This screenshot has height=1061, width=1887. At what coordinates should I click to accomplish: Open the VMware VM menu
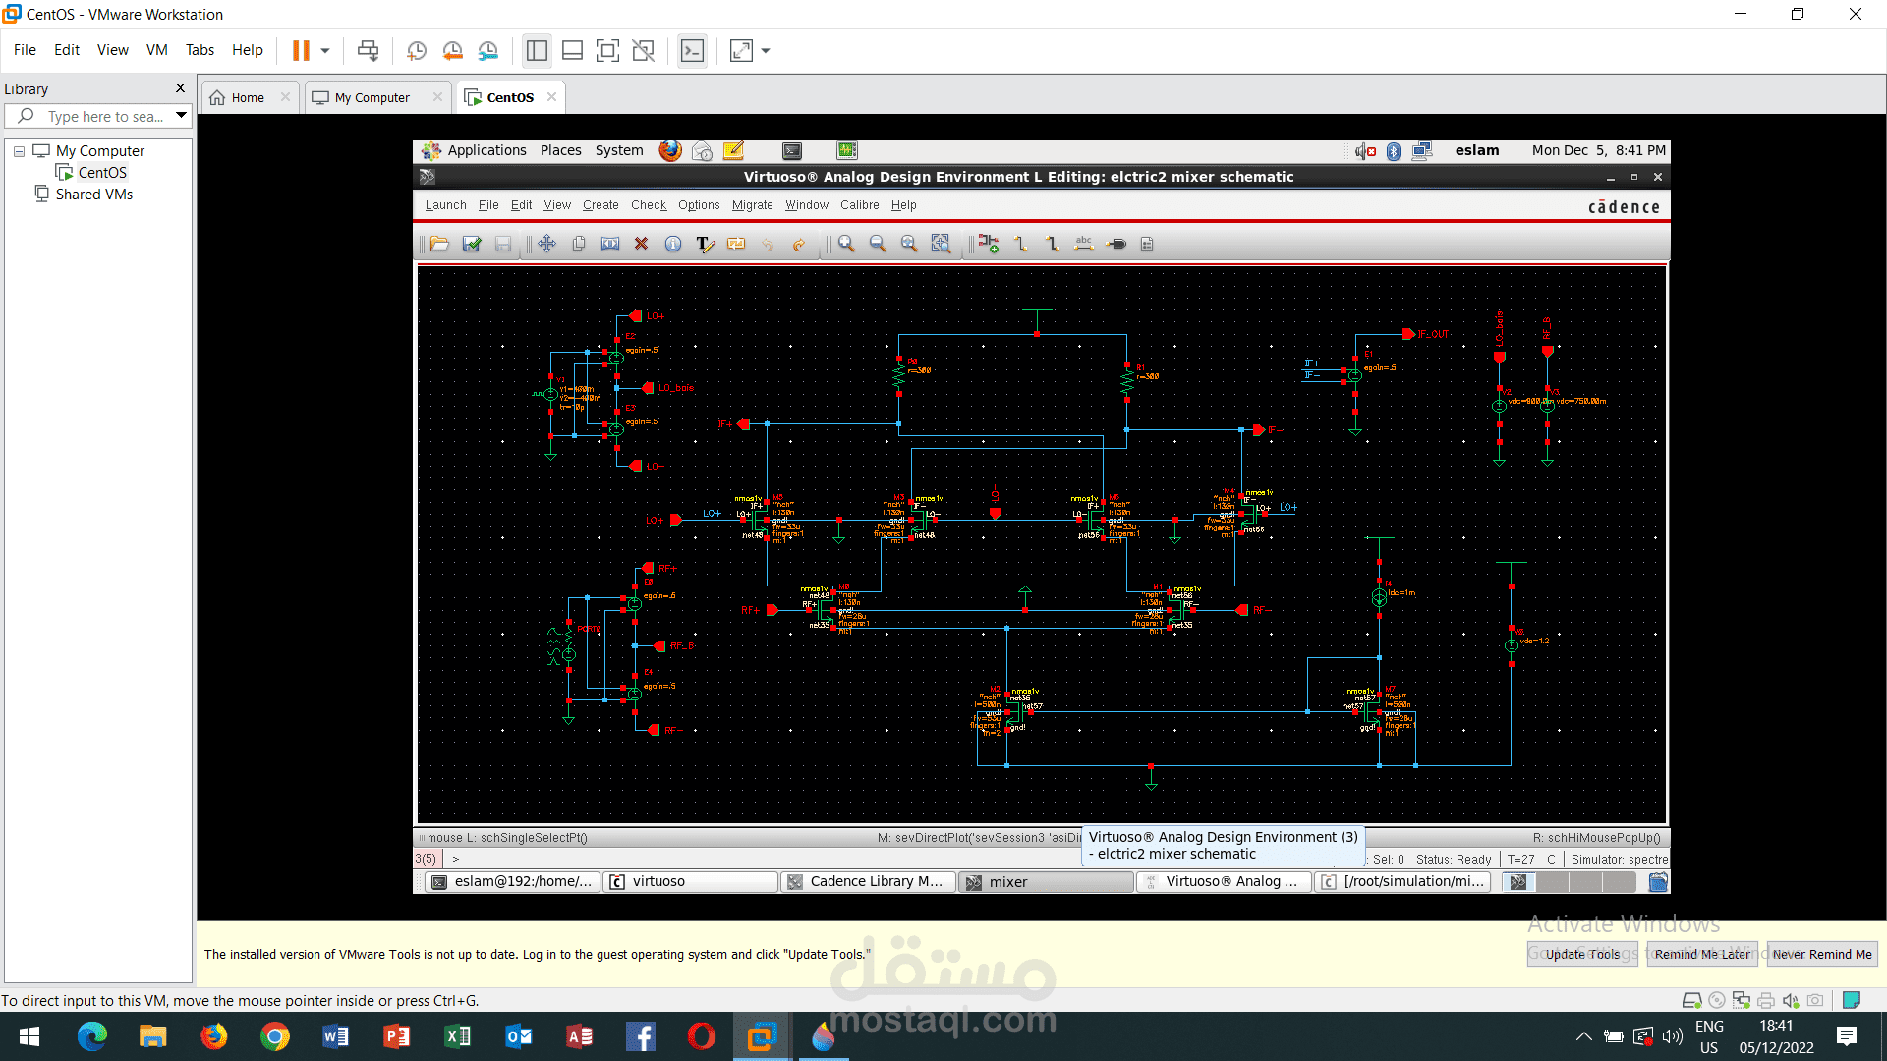[157, 50]
